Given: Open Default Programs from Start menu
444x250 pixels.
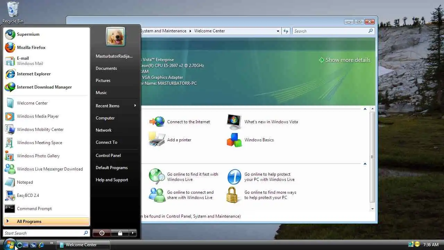Looking at the screenshot, I should (x=116, y=168).
